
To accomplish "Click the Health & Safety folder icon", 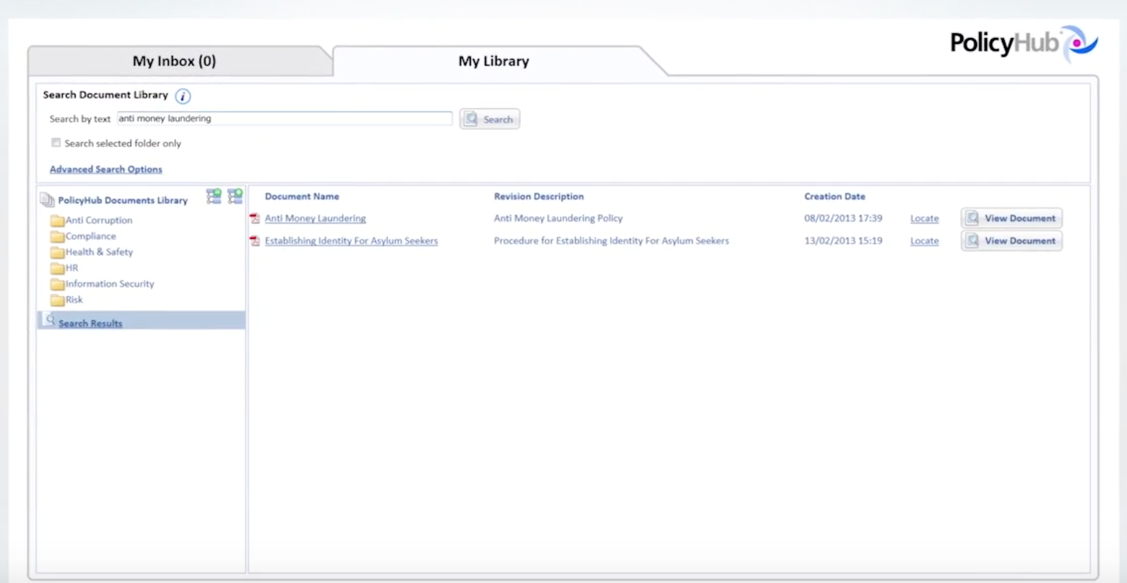I will 57,253.
